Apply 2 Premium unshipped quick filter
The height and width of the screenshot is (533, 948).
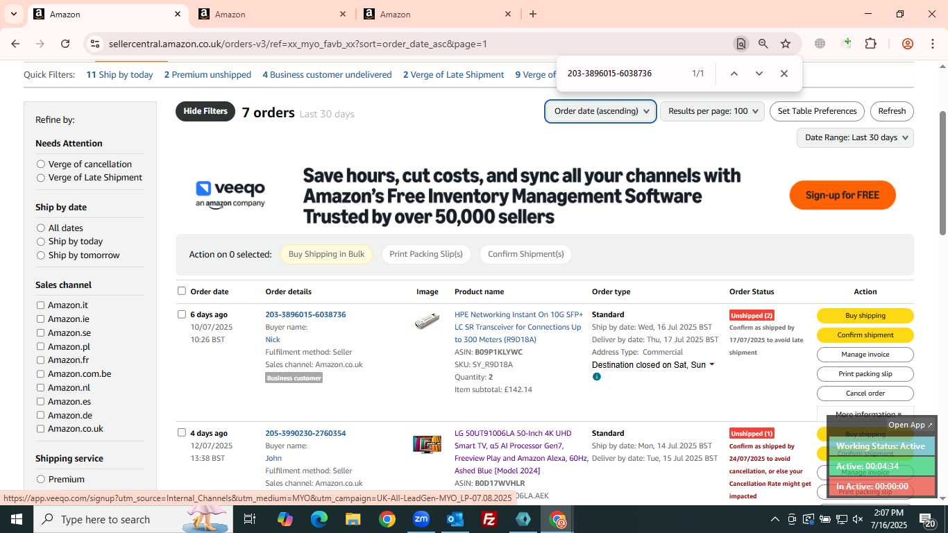[208, 75]
